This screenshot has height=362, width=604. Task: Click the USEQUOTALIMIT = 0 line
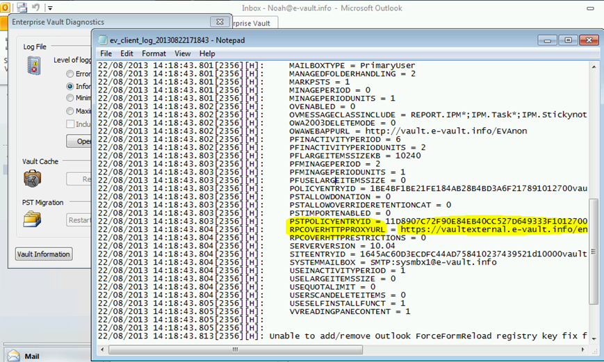(x=332, y=287)
